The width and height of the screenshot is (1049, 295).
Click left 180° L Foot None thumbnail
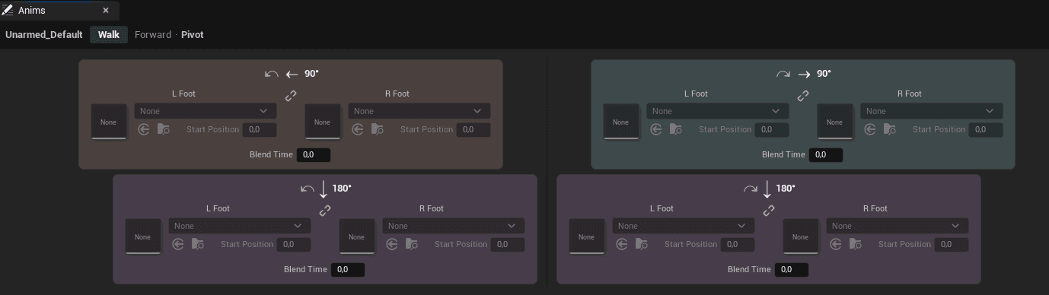(x=143, y=236)
